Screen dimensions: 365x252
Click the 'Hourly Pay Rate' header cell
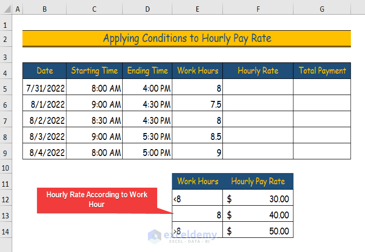point(258,181)
